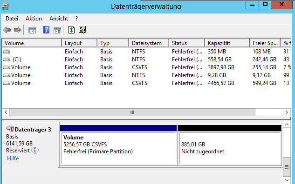
Task: Click the 4466,57 GB capacity cell
Action: coord(221,83)
